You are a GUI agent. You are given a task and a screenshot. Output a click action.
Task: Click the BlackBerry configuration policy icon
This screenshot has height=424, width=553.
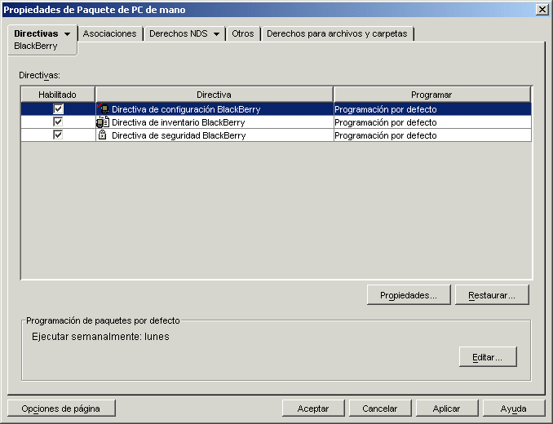(x=103, y=109)
